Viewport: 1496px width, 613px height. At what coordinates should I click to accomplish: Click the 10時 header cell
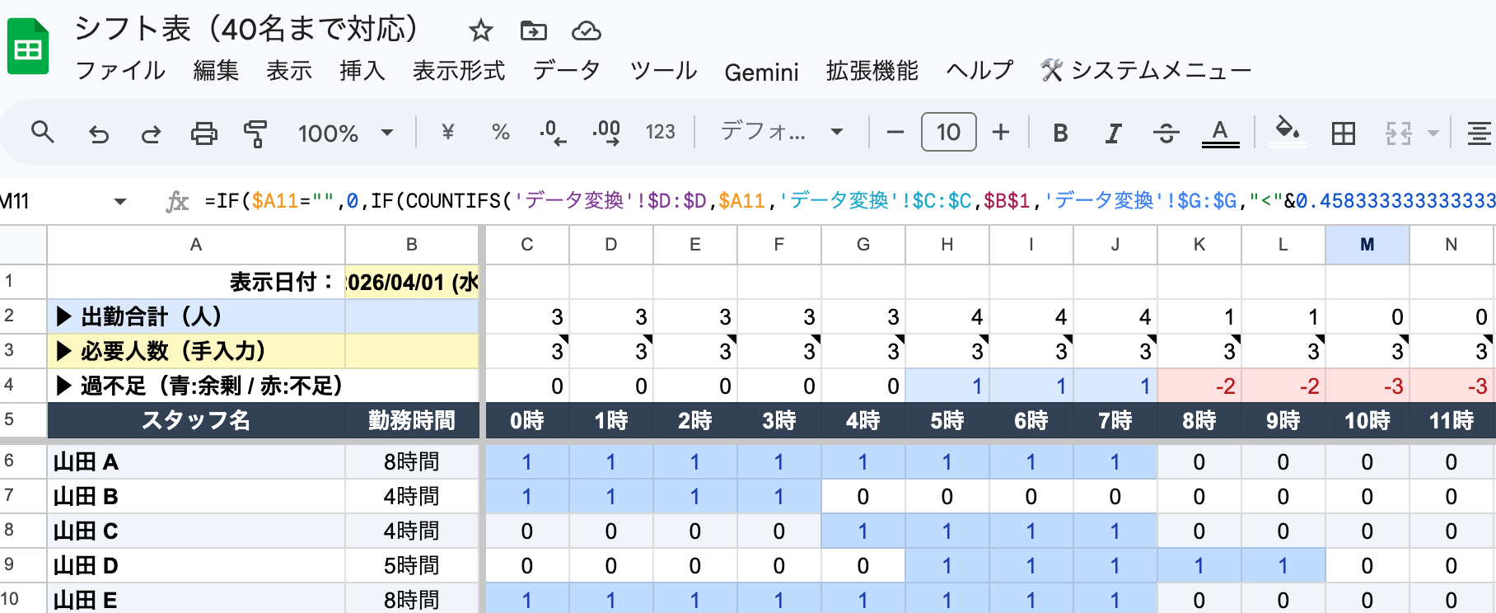click(1367, 420)
